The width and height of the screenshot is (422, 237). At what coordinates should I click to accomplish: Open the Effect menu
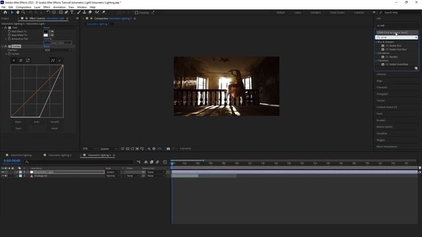(47, 7)
